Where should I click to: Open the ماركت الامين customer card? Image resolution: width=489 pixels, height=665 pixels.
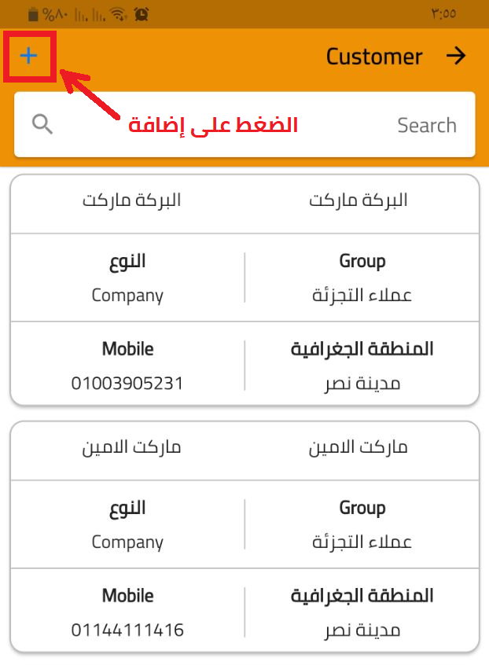tap(244, 447)
